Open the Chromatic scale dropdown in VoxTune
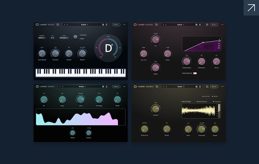The height and width of the screenshot is (164, 259). click(x=64, y=38)
